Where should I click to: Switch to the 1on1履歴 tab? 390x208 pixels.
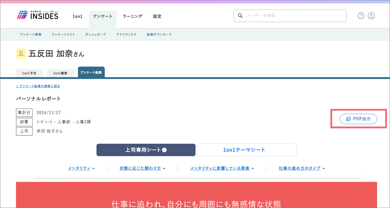tap(60, 73)
